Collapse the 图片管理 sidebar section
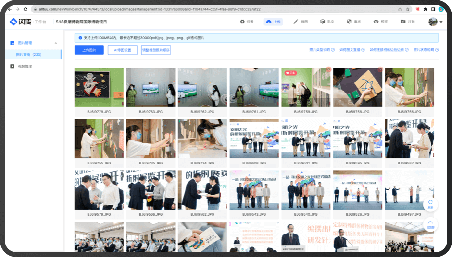Viewport: 452px width, 257px height. point(56,43)
